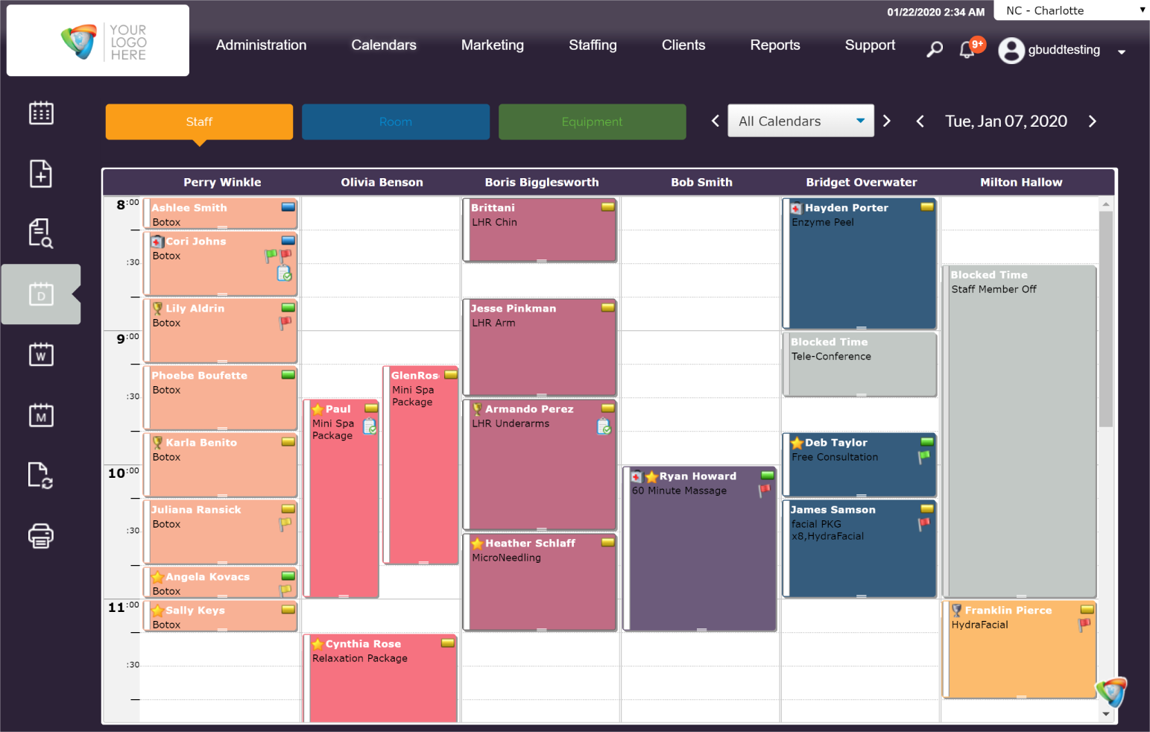
Task: Open search with magnifier icon
Action: (x=934, y=50)
